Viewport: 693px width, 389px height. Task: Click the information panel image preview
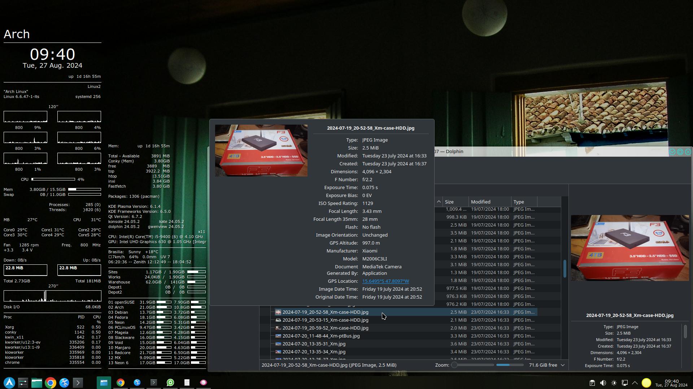click(x=629, y=248)
